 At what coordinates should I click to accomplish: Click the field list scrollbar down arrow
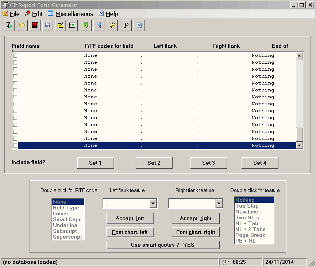(300, 145)
